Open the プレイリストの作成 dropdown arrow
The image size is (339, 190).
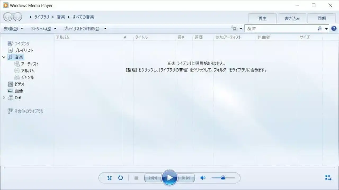tap(105, 28)
